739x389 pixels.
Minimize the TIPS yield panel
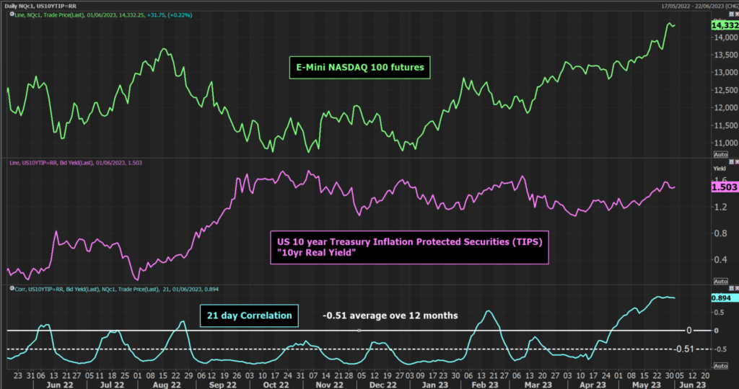(732, 162)
